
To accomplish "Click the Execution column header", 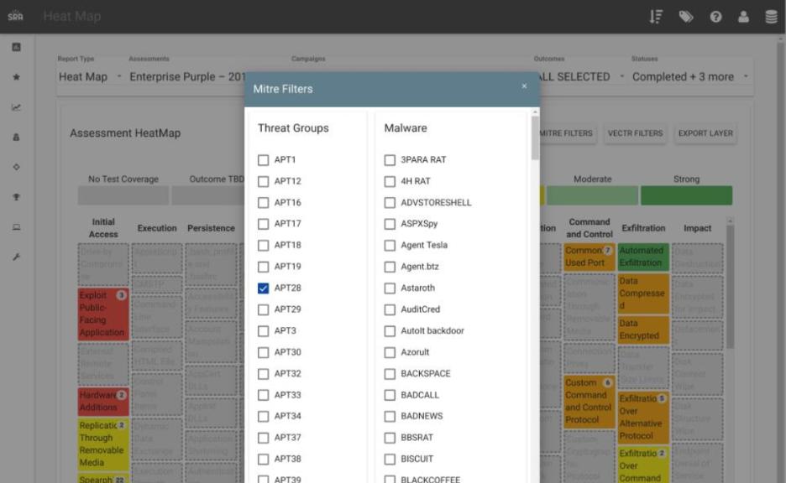I will tap(157, 228).
